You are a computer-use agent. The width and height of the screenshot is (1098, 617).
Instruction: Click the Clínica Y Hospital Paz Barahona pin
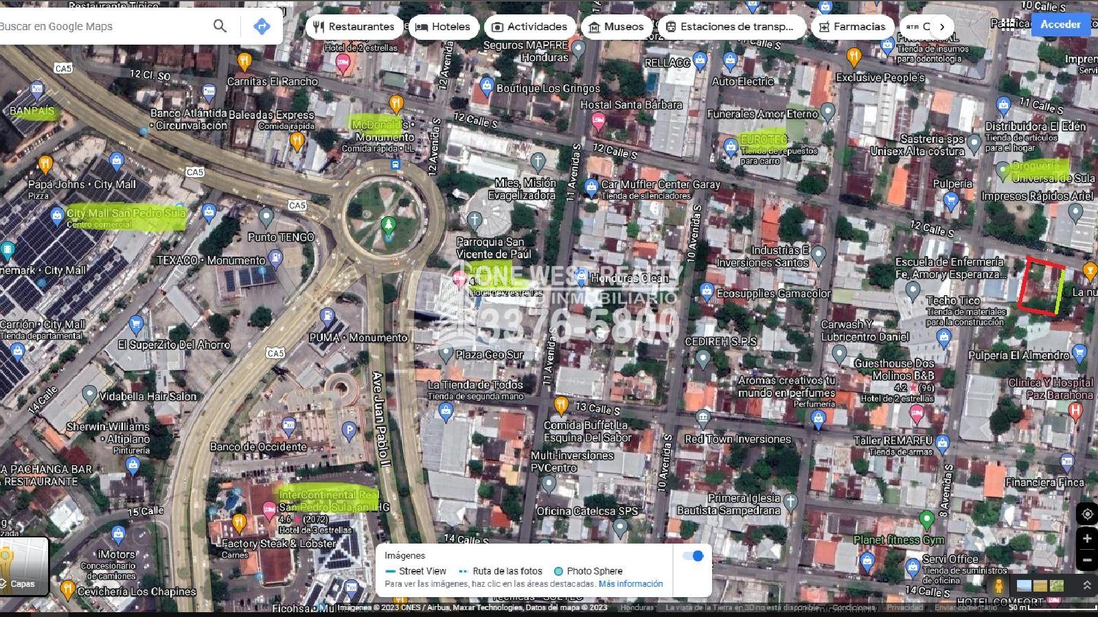pos(1076,410)
